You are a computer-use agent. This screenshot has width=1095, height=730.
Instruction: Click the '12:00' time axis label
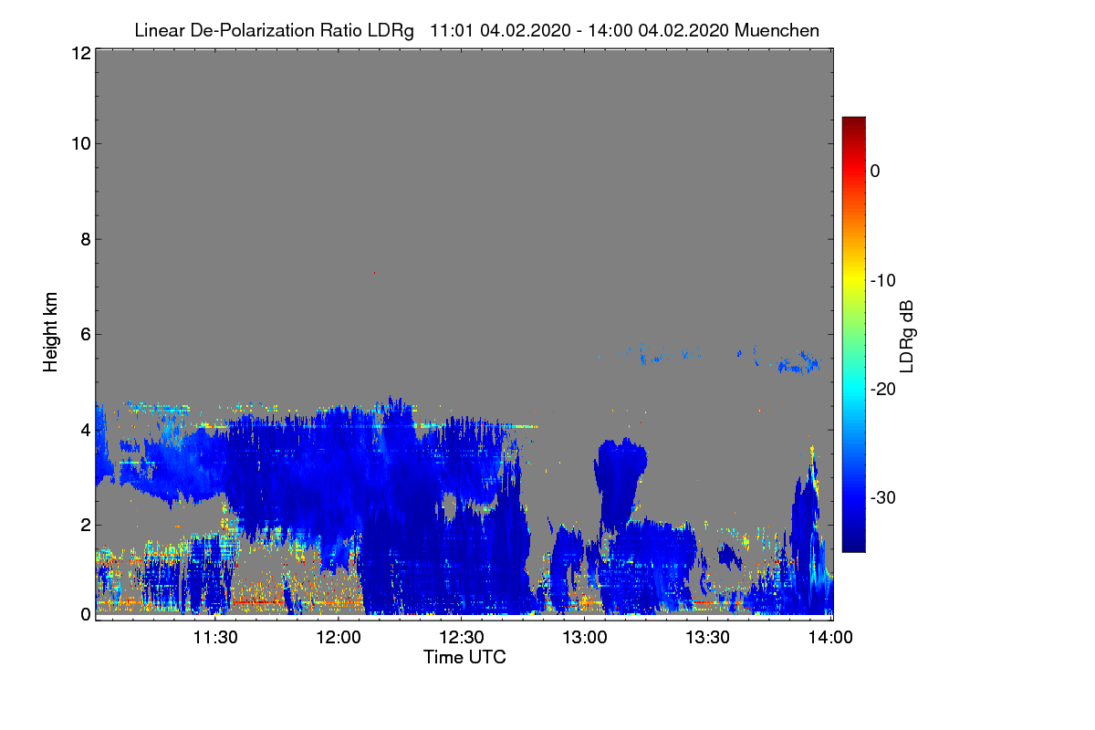click(338, 638)
